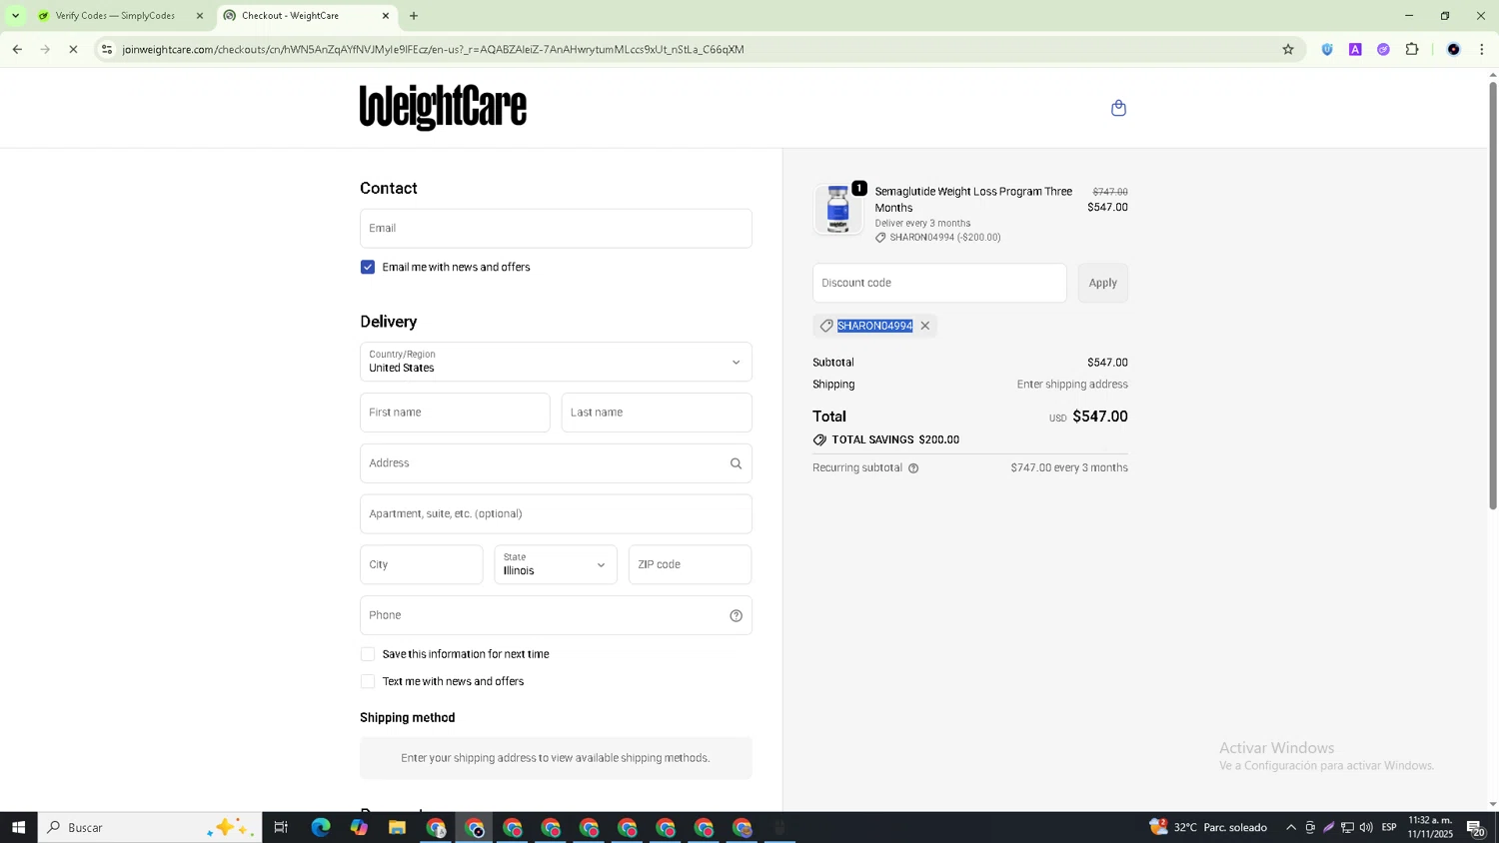Click the phone number help icon
The image size is (1499, 843).
(x=736, y=616)
